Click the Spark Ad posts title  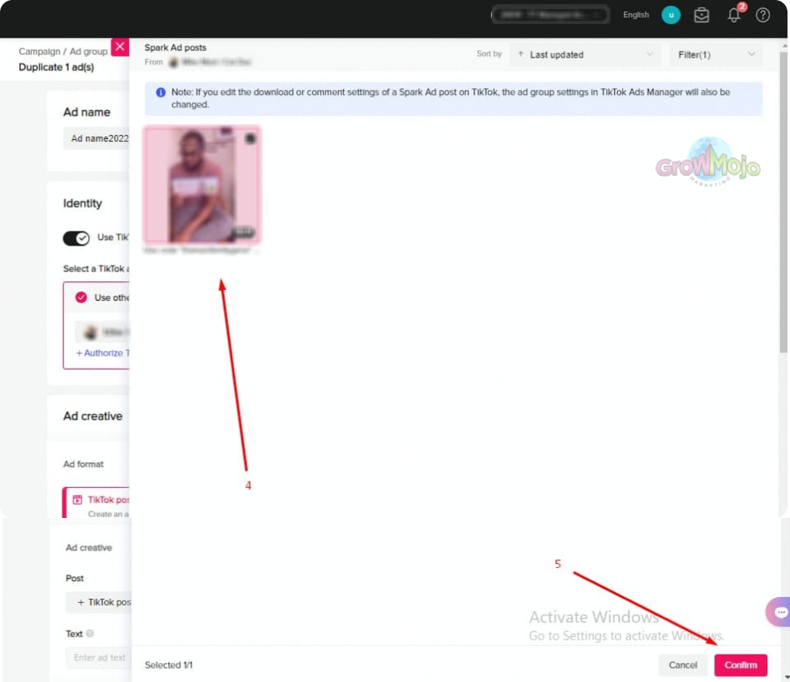click(x=176, y=47)
